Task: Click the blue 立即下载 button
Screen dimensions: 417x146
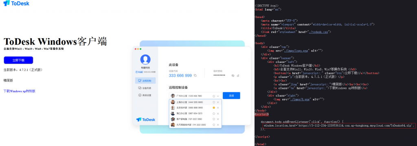Action: 18,60
